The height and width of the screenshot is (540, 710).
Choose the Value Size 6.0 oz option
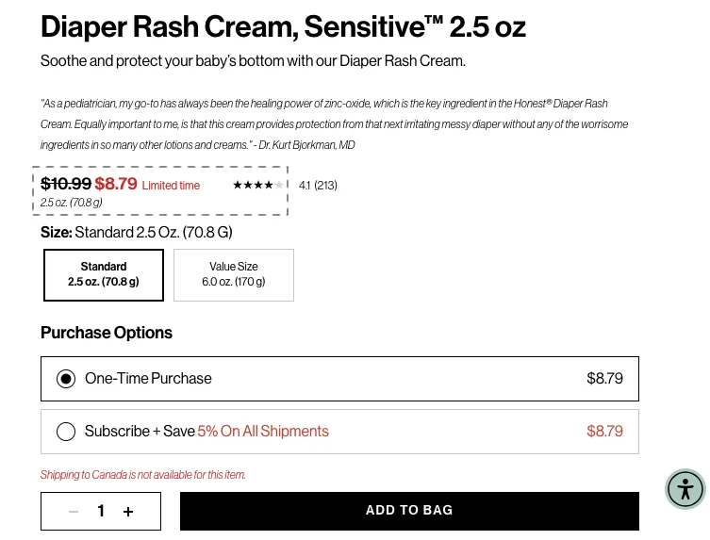pyautogui.click(x=234, y=274)
